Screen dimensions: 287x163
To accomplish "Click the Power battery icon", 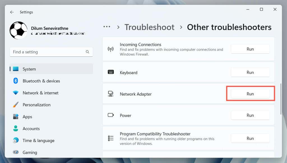I will [110, 115].
